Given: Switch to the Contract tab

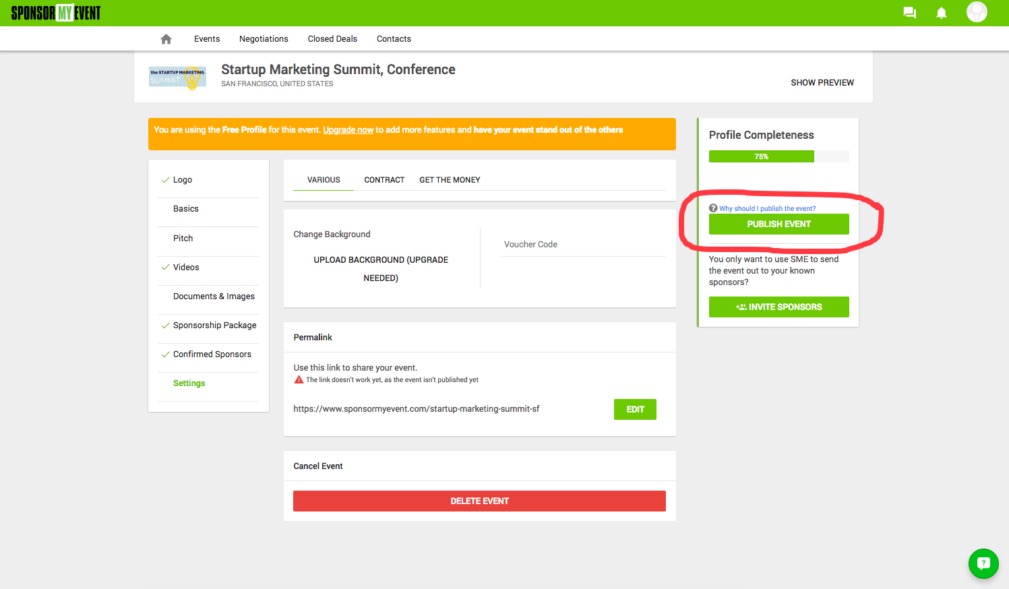Looking at the screenshot, I should (x=384, y=180).
